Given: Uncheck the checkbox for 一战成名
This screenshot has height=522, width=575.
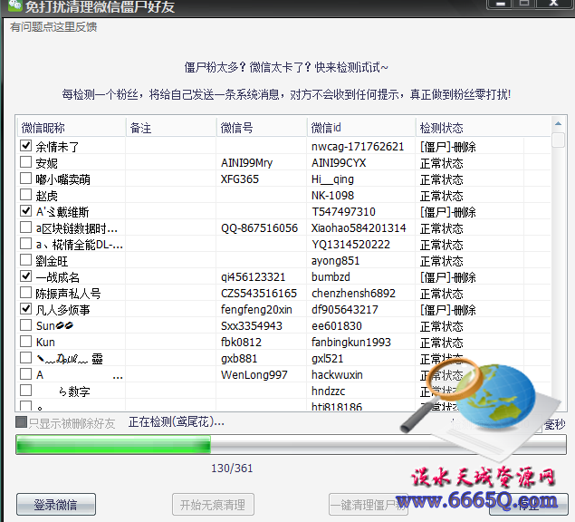Looking at the screenshot, I should point(25,276).
